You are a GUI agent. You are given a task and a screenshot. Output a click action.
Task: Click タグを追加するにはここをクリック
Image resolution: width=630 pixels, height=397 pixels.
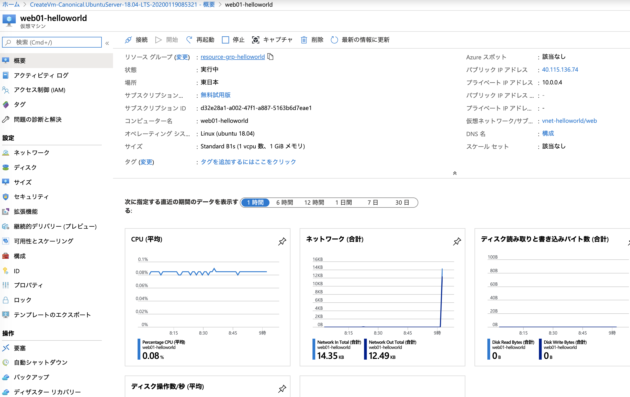248,162
